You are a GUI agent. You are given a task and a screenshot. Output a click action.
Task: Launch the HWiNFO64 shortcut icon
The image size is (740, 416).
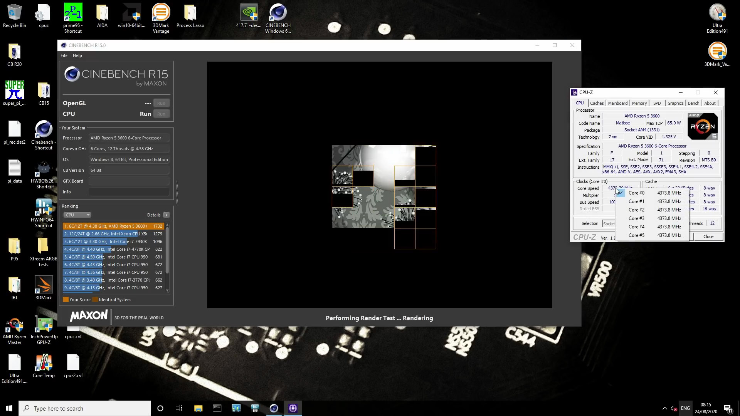click(44, 213)
